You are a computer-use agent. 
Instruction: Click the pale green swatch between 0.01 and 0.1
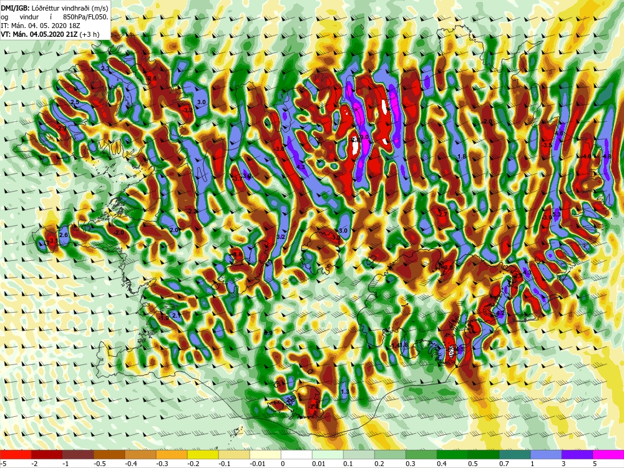(328, 454)
